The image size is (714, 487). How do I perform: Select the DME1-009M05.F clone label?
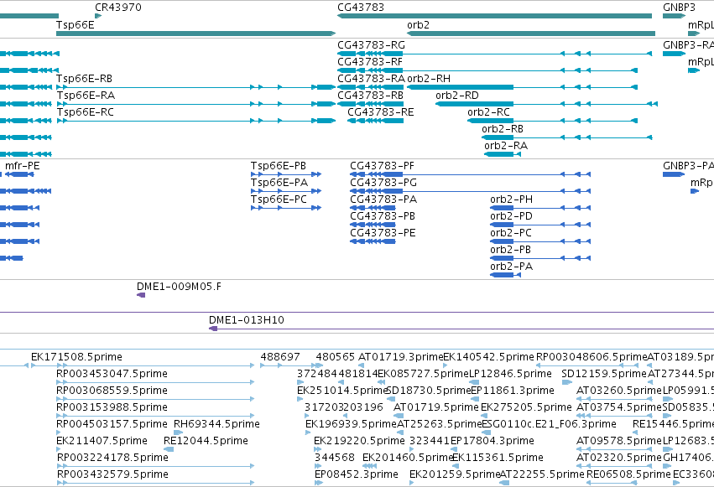coord(179,287)
